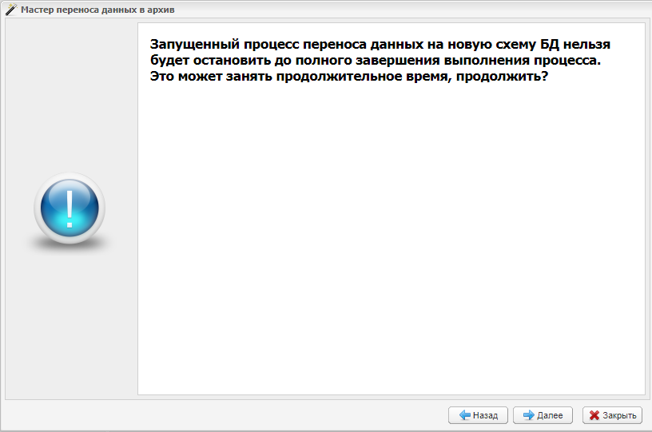Click the blue exclamation warning icon
Viewport: 652px width, 432px height.
[x=70, y=209]
